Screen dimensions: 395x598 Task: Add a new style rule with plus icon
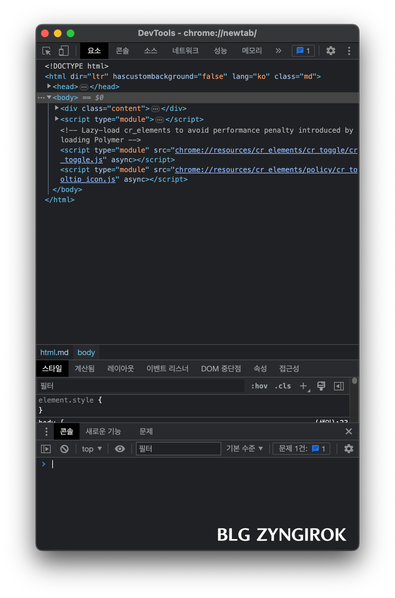click(x=304, y=386)
